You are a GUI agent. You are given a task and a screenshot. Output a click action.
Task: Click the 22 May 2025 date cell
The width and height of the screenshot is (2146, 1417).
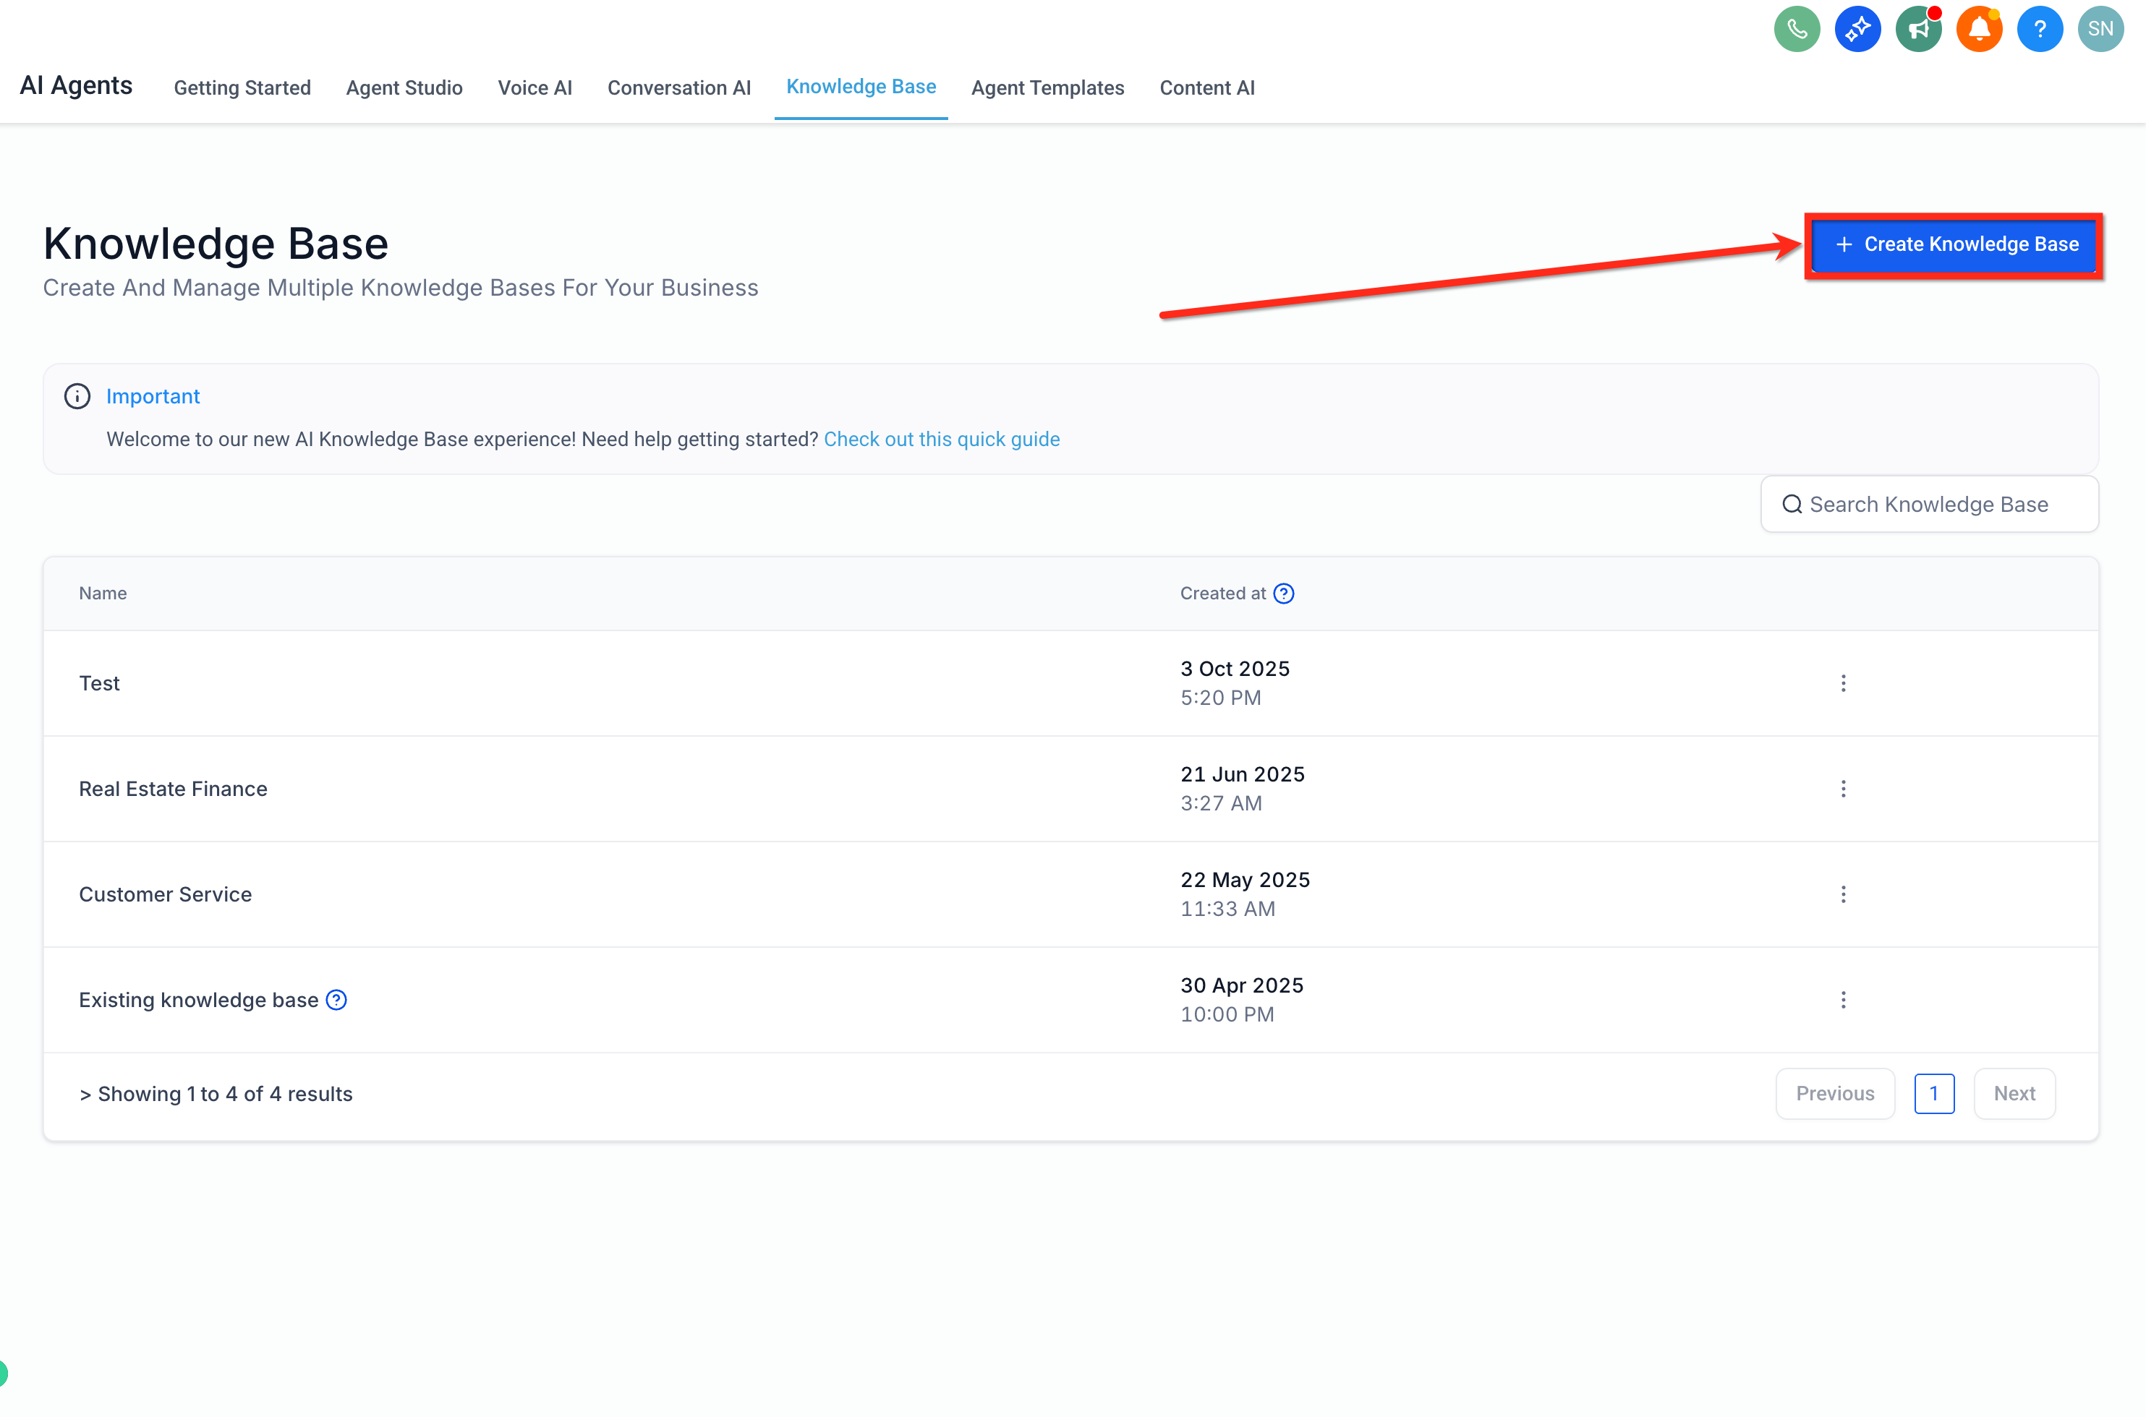click(1245, 895)
